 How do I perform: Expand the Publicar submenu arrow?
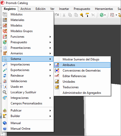(x=50, y=110)
